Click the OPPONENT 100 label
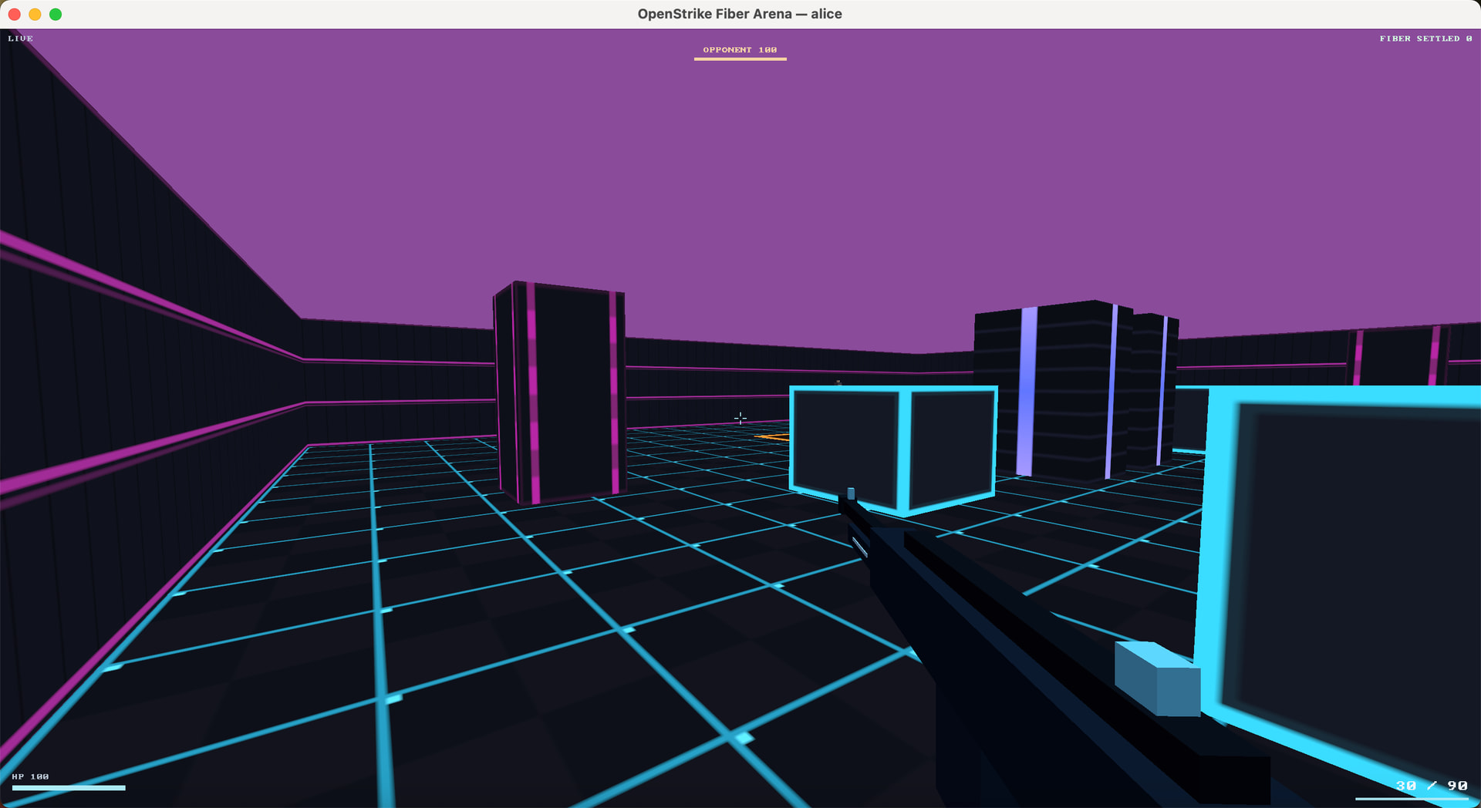 point(740,50)
